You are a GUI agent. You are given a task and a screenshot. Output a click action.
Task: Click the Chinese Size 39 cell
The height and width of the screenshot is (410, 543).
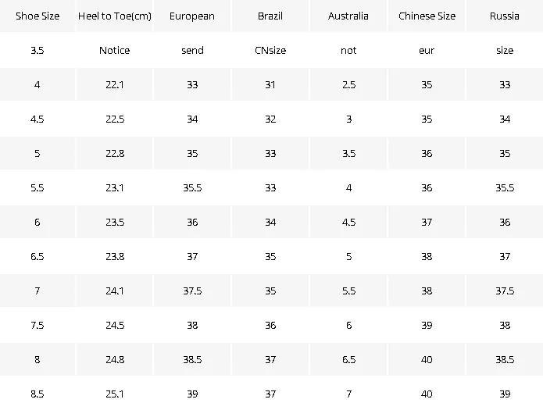tap(427, 325)
